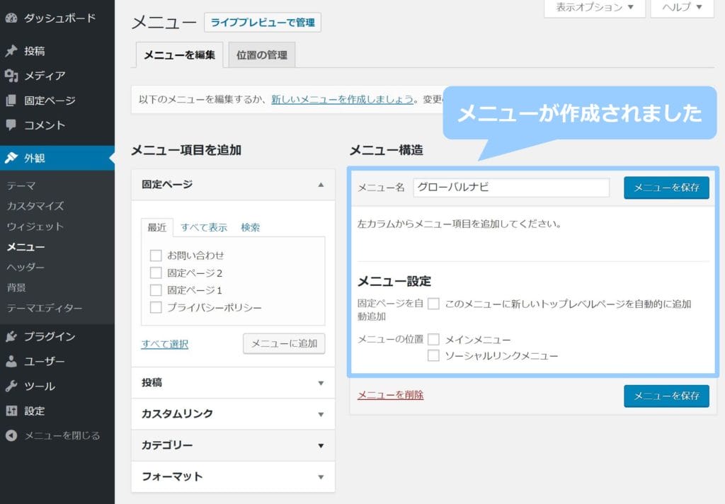Switch to the 位置の管理 tab
Viewport: 725px width, 504px height.
click(x=262, y=55)
